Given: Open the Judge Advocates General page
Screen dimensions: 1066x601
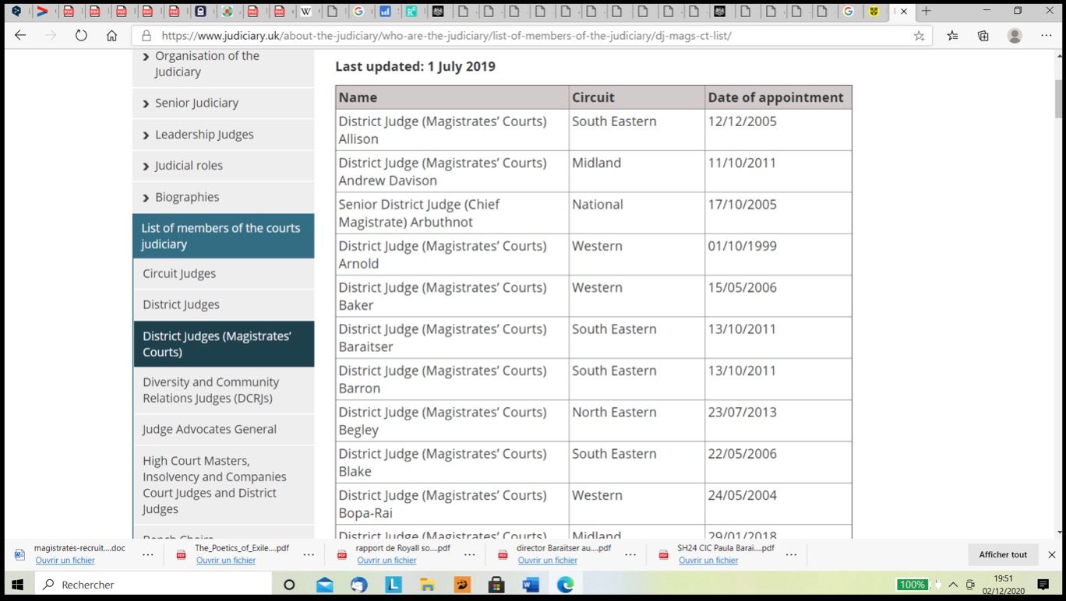Looking at the screenshot, I should [224, 429].
